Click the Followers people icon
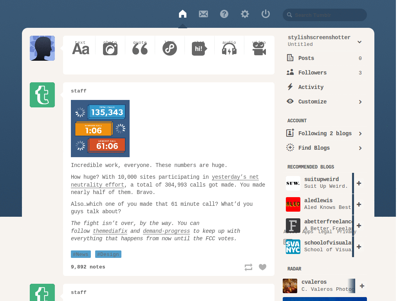 (x=290, y=72)
